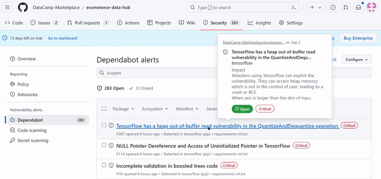
Task: Switch to the Insights tab
Action: click(259, 23)
